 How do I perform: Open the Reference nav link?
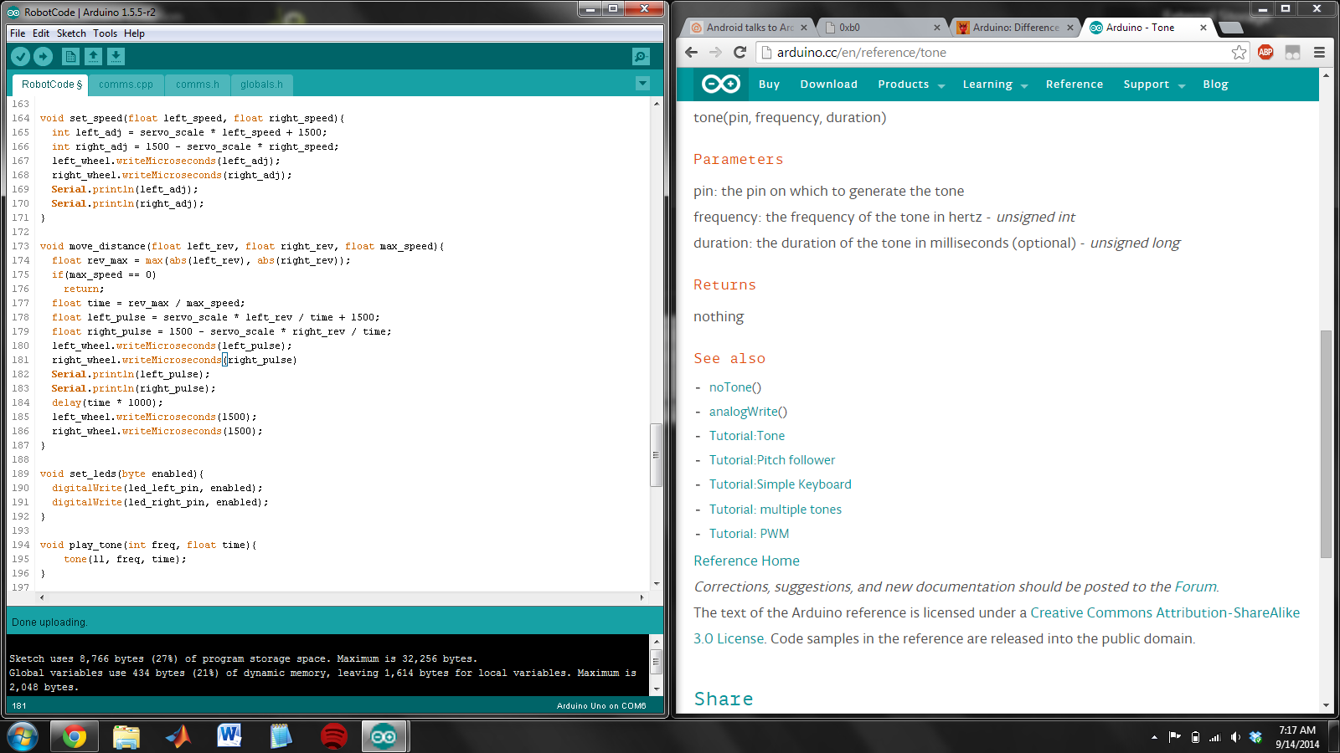pyautogui.click(x=1075, y=85)
